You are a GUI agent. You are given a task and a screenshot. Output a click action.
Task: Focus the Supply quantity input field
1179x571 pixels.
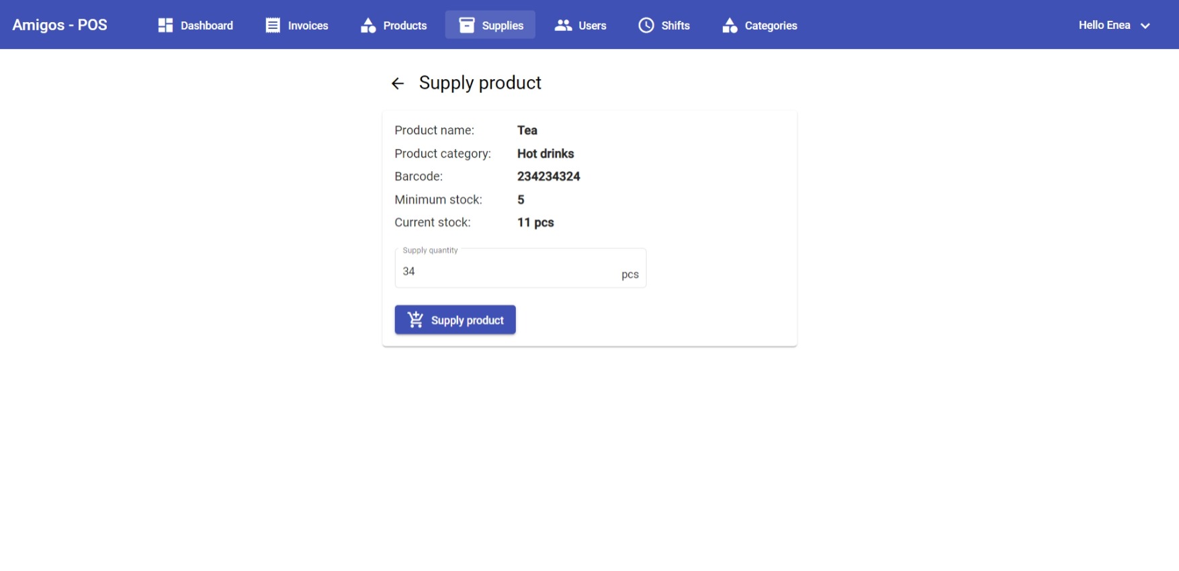[x=521, y=268]
